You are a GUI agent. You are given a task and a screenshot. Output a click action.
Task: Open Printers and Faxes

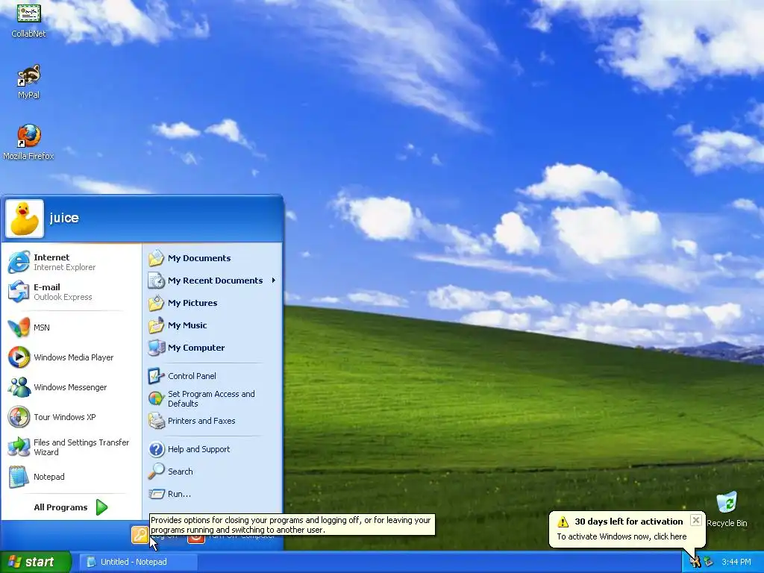(x=213, y=421)
